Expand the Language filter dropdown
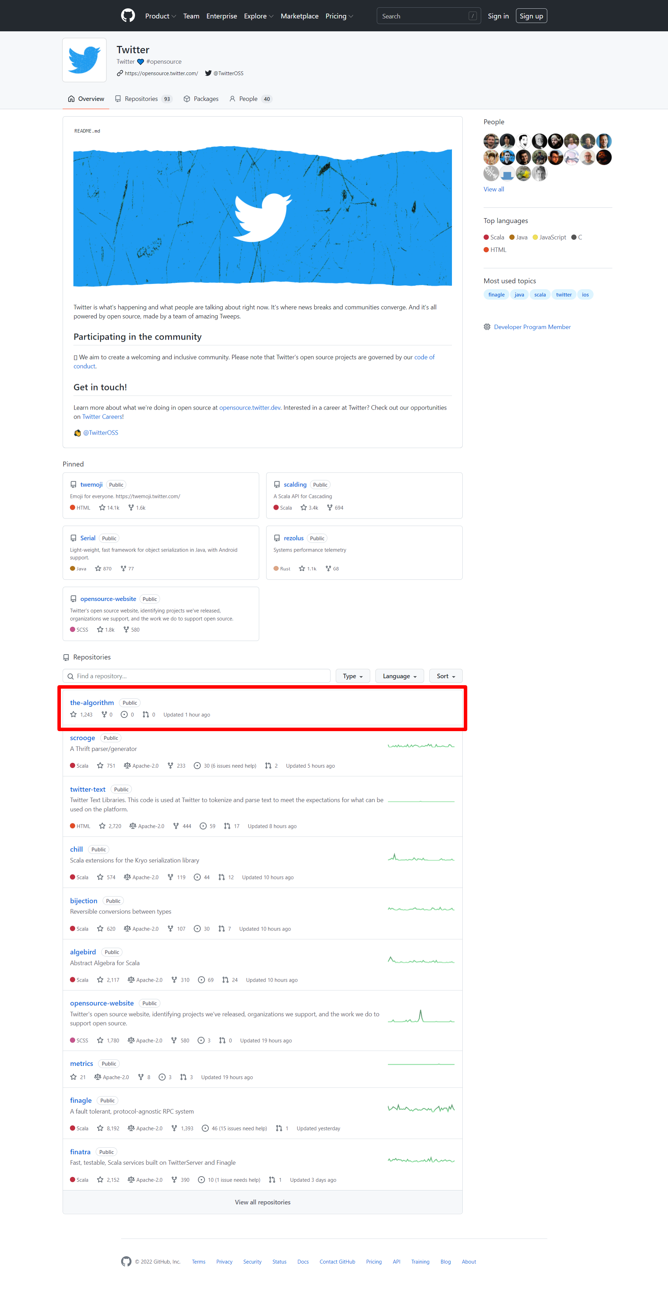The height and width of the screenshot is (1290, 668). pos(400,676)
